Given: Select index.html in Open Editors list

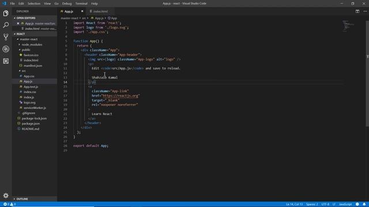Looking at the screenshot, I should [x=35, y=29].
